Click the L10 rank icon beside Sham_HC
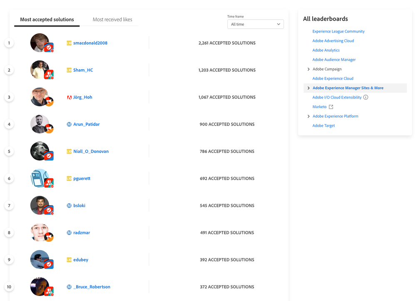The image size is (416, 301). 69,70
